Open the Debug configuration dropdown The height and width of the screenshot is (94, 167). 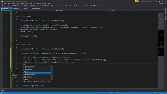pyautogui.click(x=26, y=6)
